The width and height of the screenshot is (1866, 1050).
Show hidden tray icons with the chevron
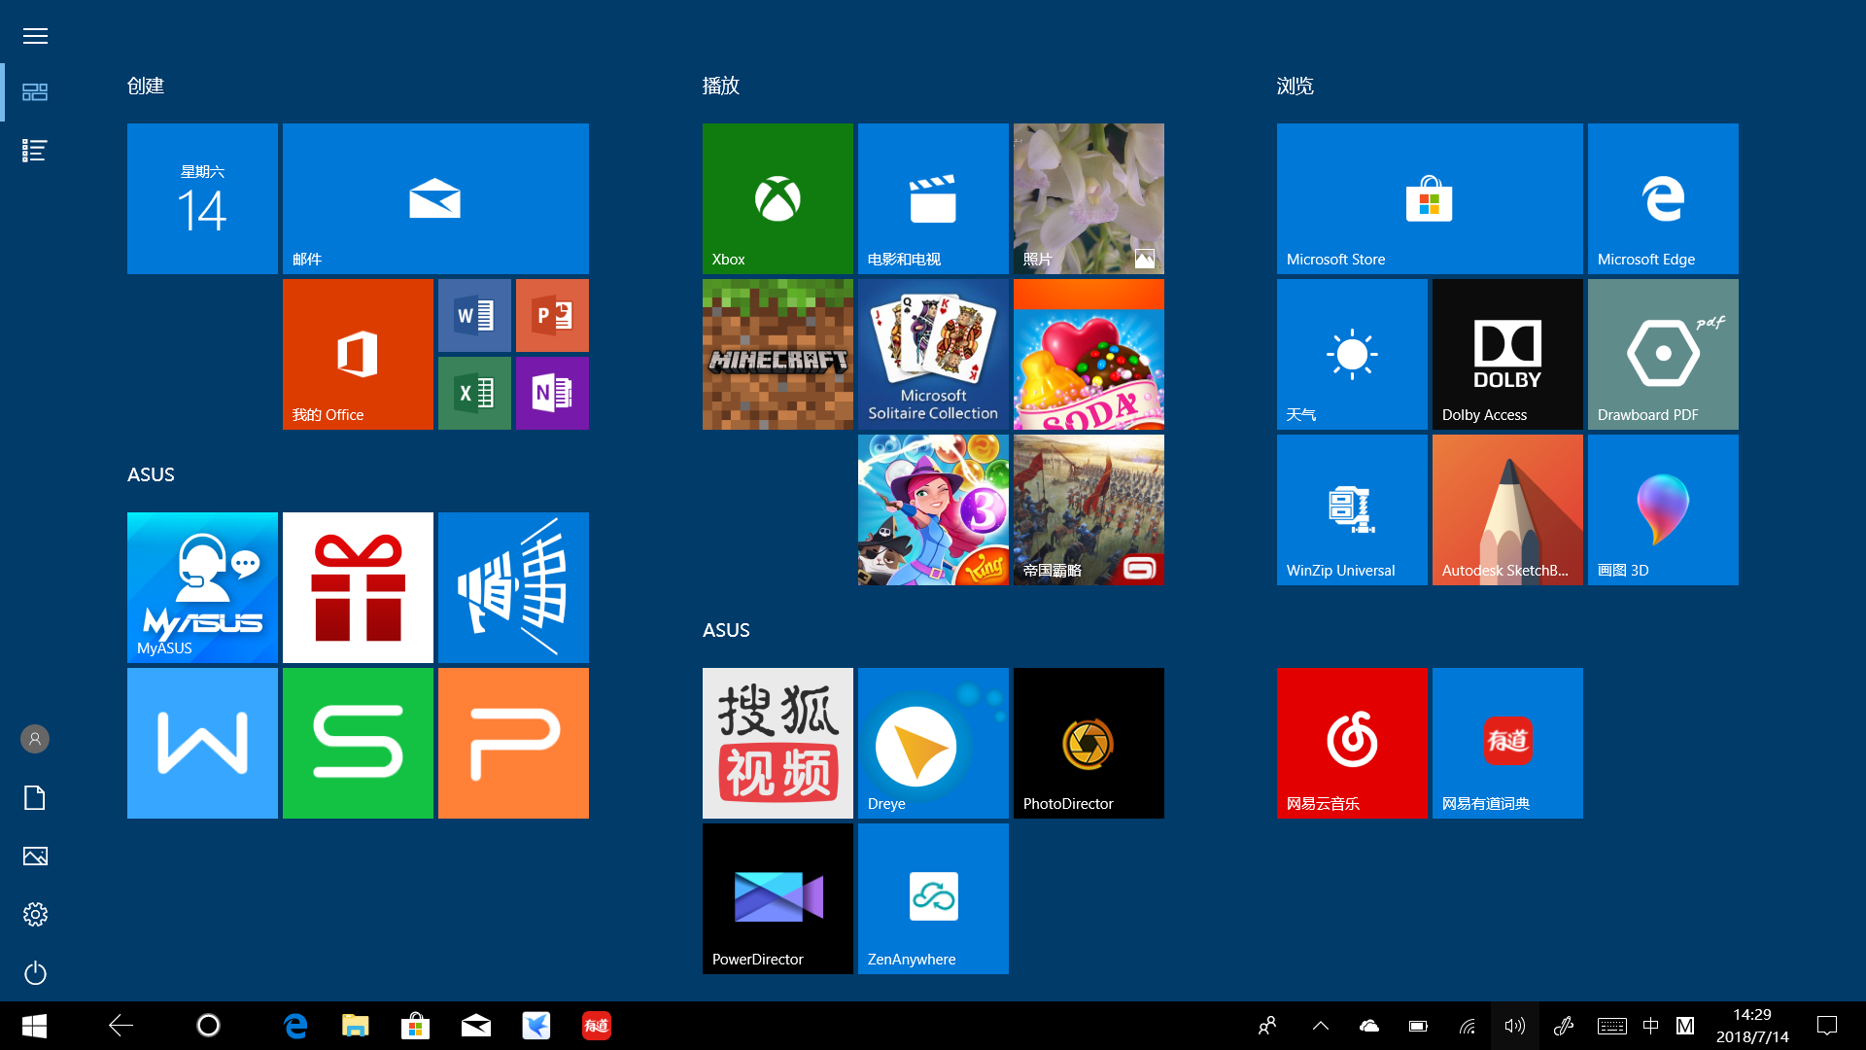click(1321, 1026)
